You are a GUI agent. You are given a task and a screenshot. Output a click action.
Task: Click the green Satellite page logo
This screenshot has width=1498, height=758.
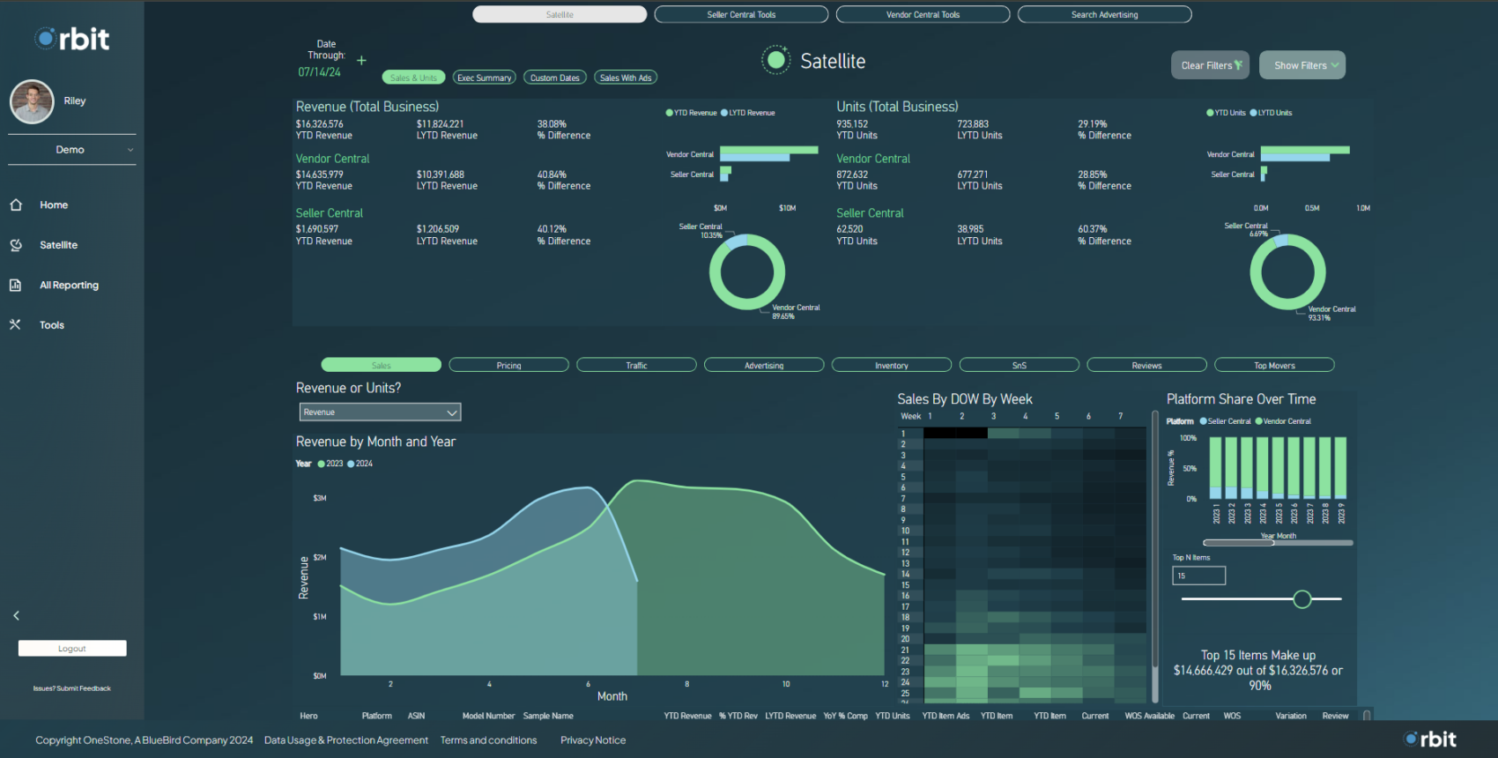coord(775,60)
